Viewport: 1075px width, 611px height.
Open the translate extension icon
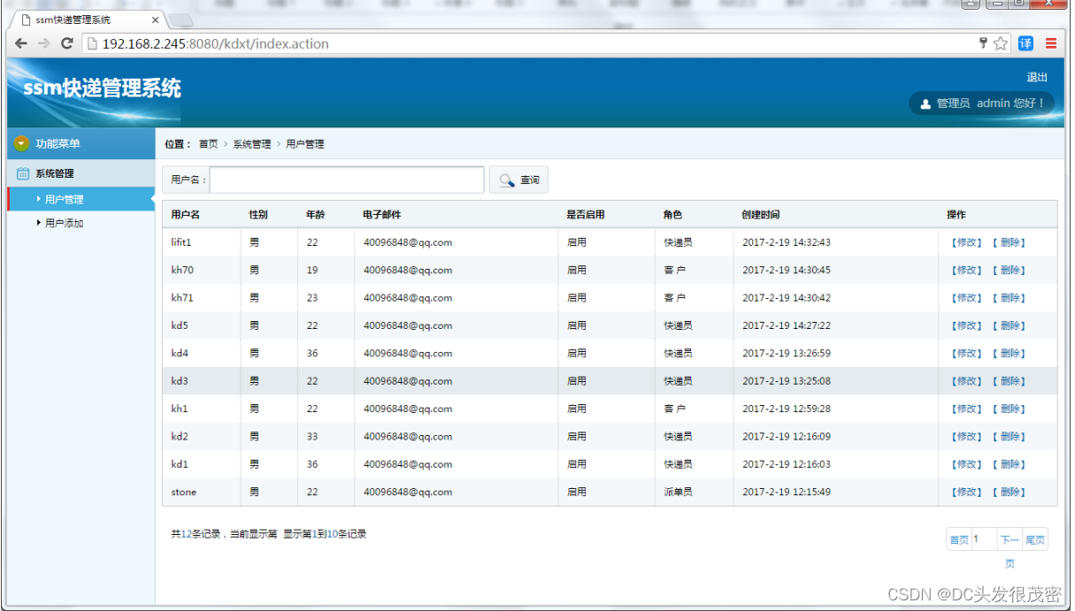pos(1025,43)
